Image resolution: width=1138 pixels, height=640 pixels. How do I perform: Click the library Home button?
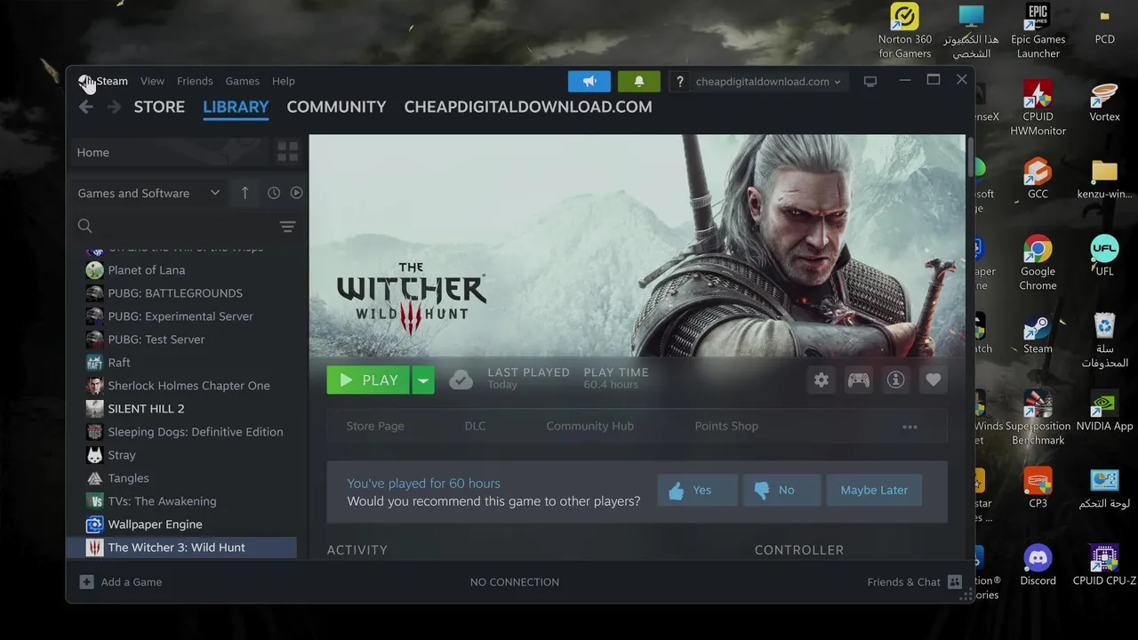tap(169, 152)
